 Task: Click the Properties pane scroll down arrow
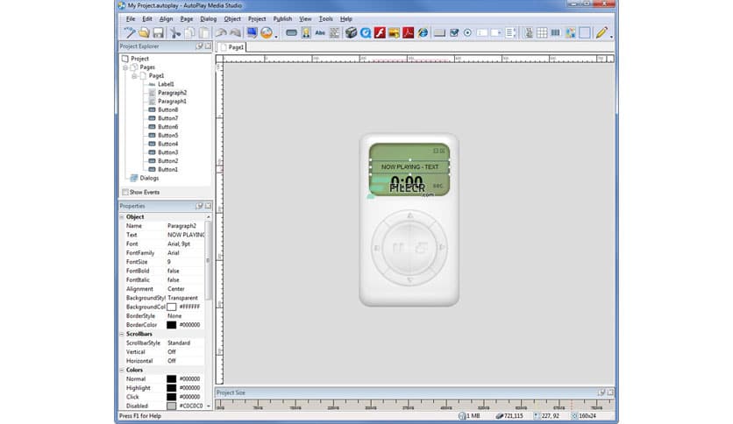(208, 406)
